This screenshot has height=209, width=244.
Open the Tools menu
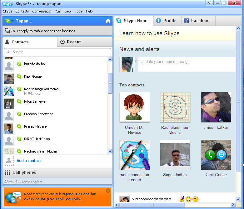tap(79, 11)
